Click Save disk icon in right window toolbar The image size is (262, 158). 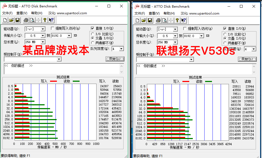[150, 21]
